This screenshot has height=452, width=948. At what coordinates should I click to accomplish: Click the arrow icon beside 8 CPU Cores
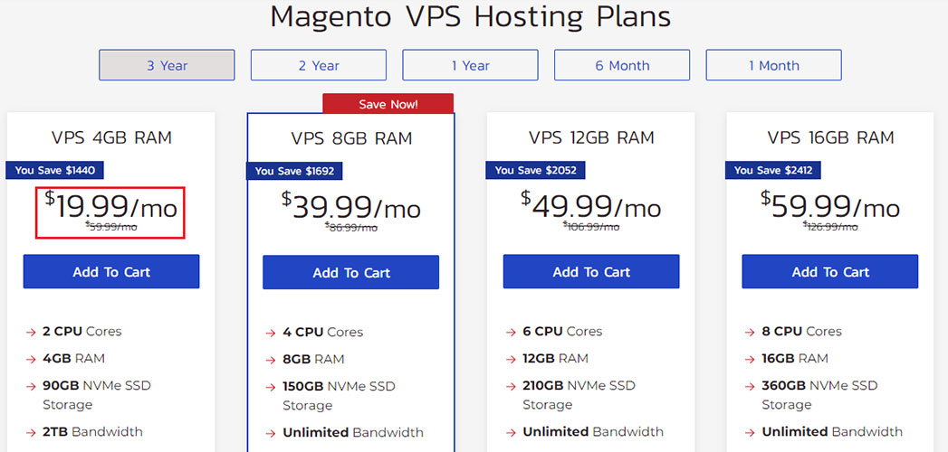(x=751, y=332)
